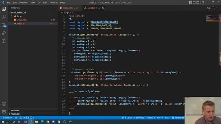Open the Go menu
The image size is (221, 124).
pos(39,2)
